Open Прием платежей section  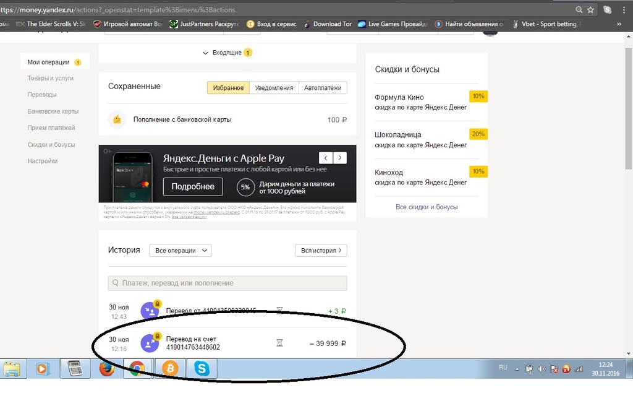pyautogui.click(x=51, y=127)
